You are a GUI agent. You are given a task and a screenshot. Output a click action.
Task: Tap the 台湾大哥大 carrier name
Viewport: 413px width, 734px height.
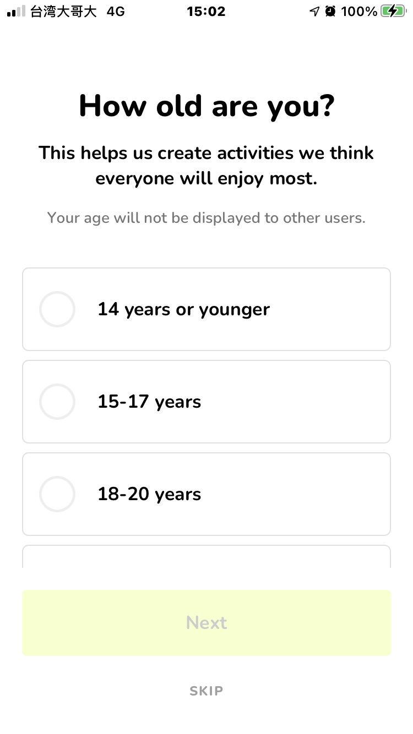(x=63, y=11)
